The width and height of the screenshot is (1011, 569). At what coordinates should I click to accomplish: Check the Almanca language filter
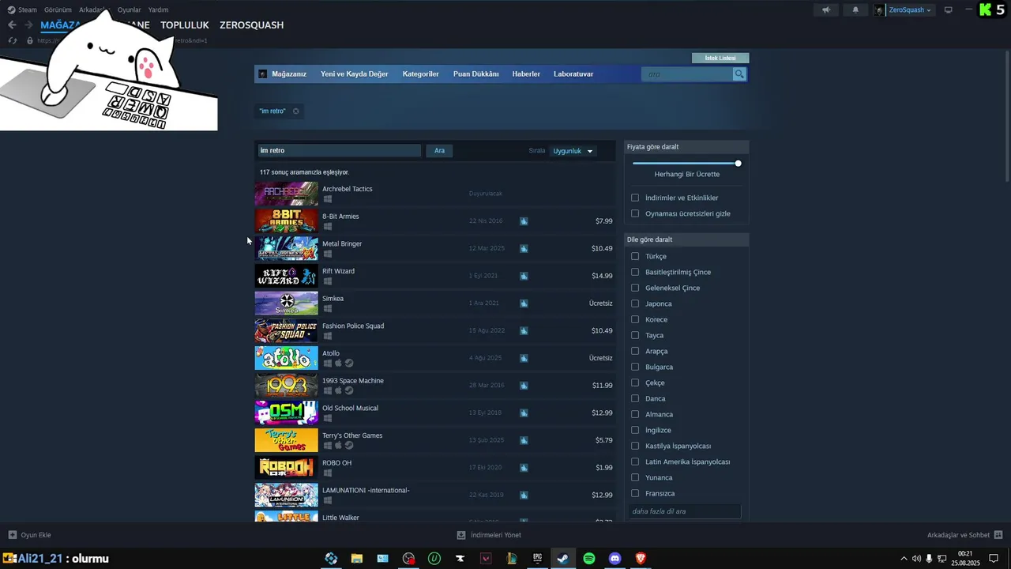coord(635,414)
